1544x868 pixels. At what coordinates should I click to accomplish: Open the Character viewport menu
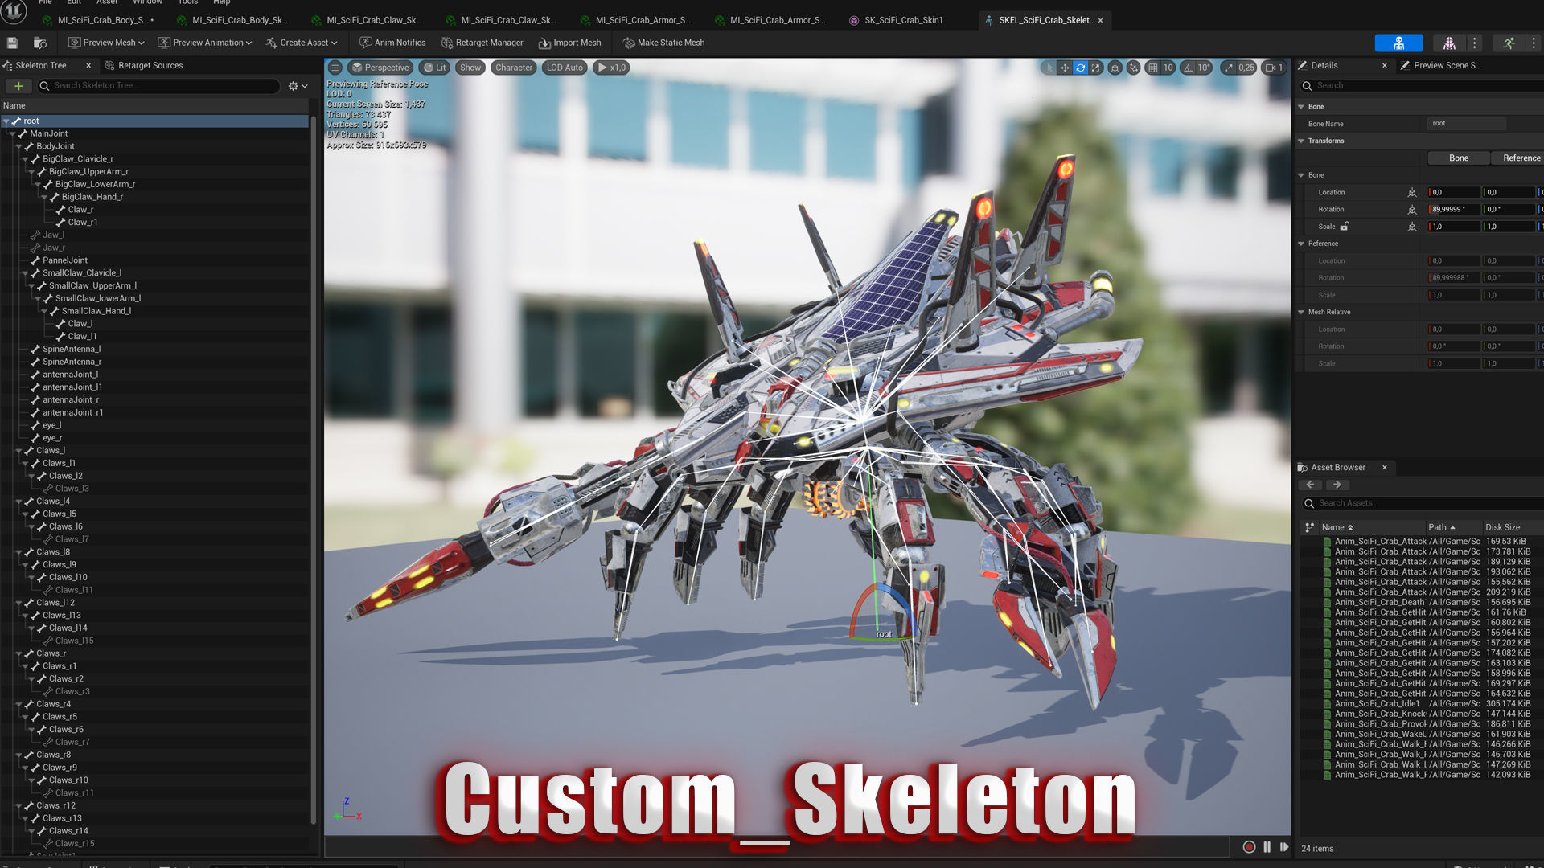[513, 68]
